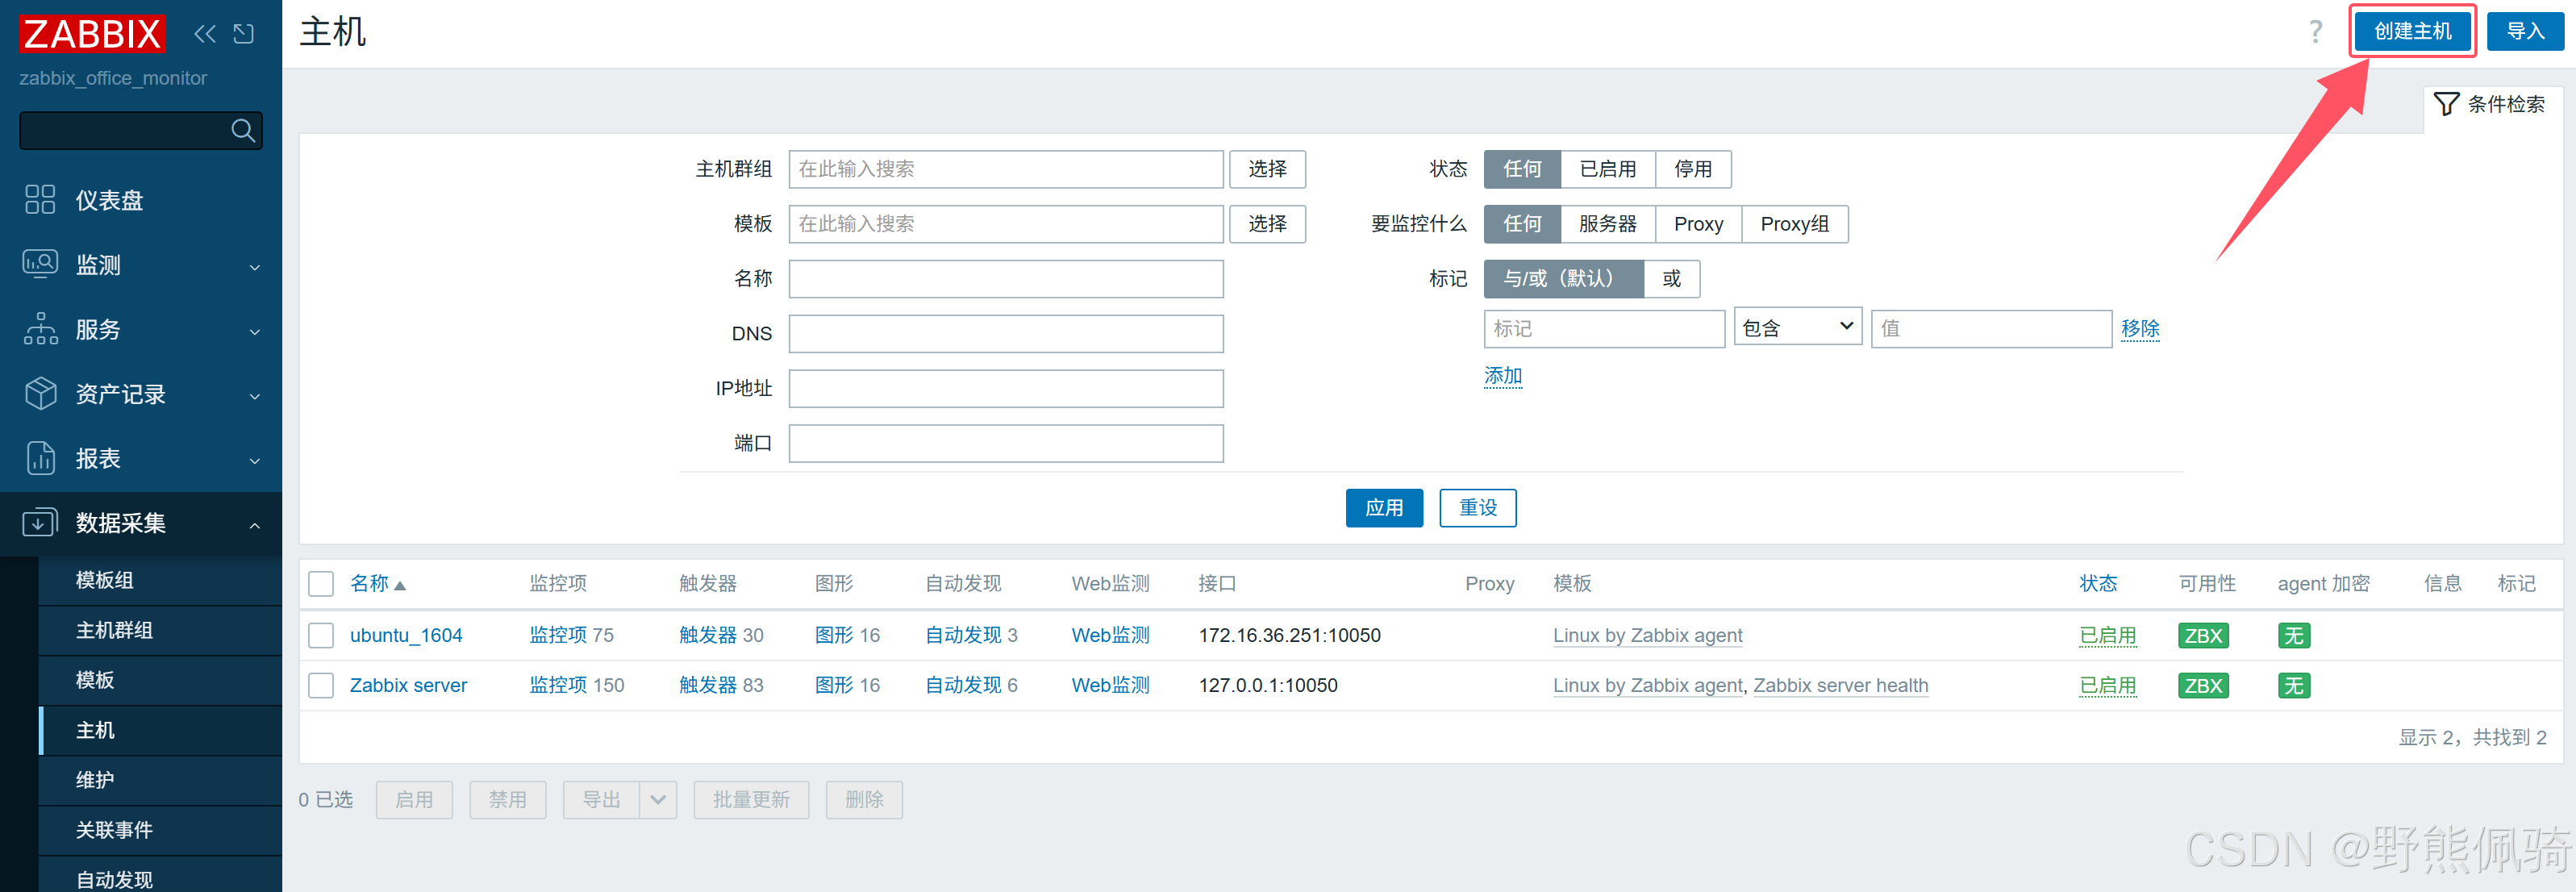Collapse the sidebar with double-chevron icon
This screenshot has width=2576, height=892.
pos(205,34)
